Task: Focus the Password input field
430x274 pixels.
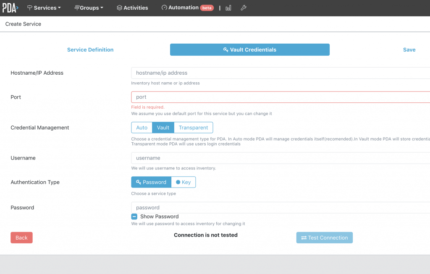Action: click(x=281, y=207)
